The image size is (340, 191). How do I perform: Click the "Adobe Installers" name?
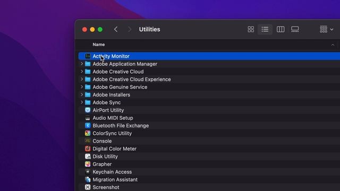(x=112, y=94)
